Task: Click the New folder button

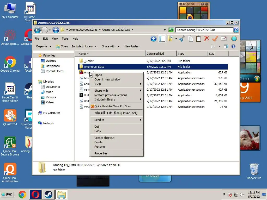Action: (x=131, y=46)
